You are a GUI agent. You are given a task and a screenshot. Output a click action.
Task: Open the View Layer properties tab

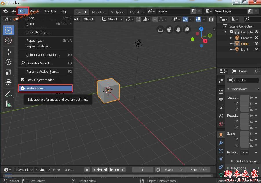[x=221, y=108]
